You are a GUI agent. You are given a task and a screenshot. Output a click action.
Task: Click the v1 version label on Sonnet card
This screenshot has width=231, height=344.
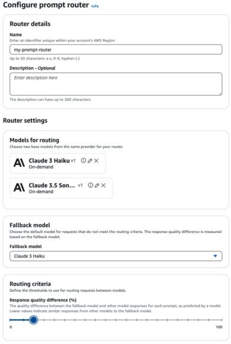pyautogui.click(x=80, y=186)
